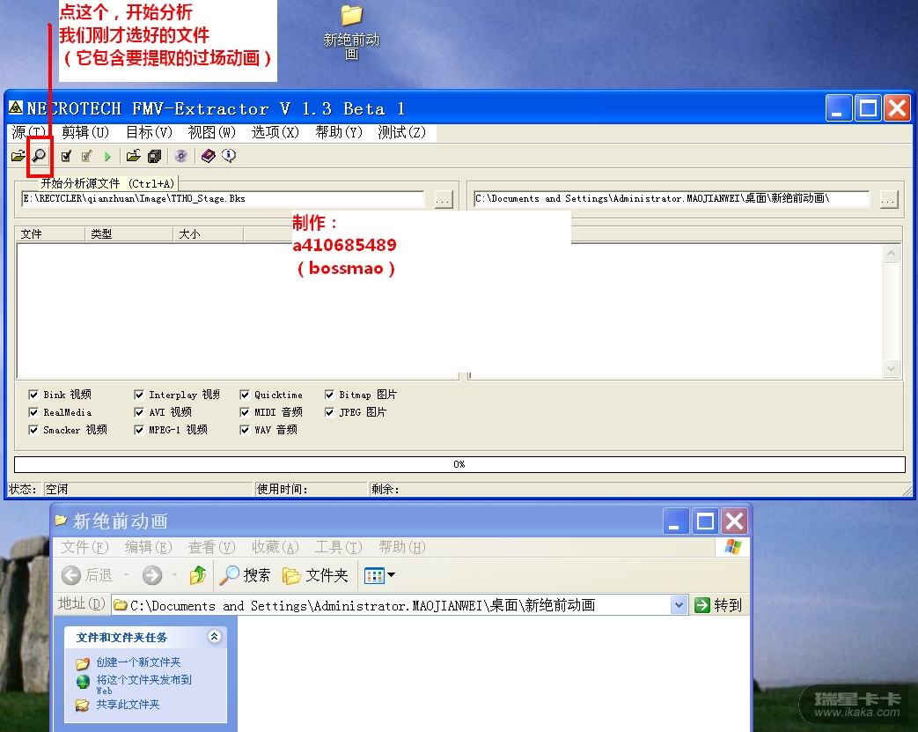Open the 剪辑(U) menu
Image resolution: width=918 pixels, height=732 pixels.
pyautogui.click(x=85, y=132)
